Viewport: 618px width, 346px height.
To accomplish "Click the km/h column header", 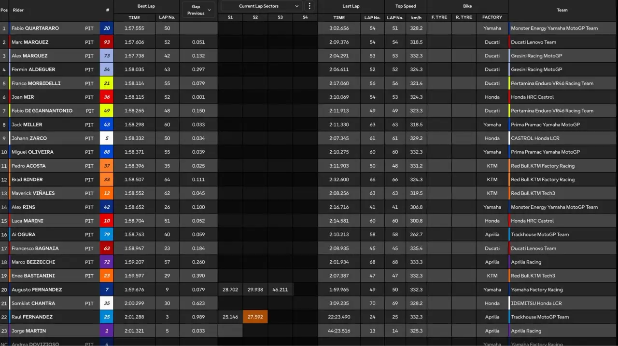I will tap(416, 17).
